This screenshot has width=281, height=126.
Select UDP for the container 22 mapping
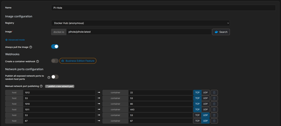coord(205,93)
